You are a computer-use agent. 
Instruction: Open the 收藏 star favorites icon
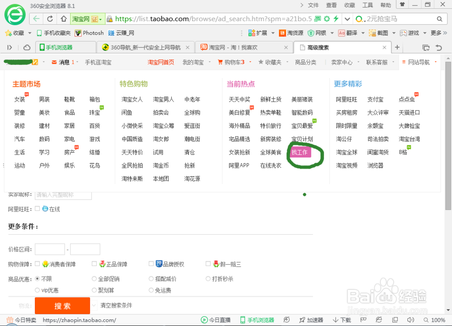(x=8, y=33)
